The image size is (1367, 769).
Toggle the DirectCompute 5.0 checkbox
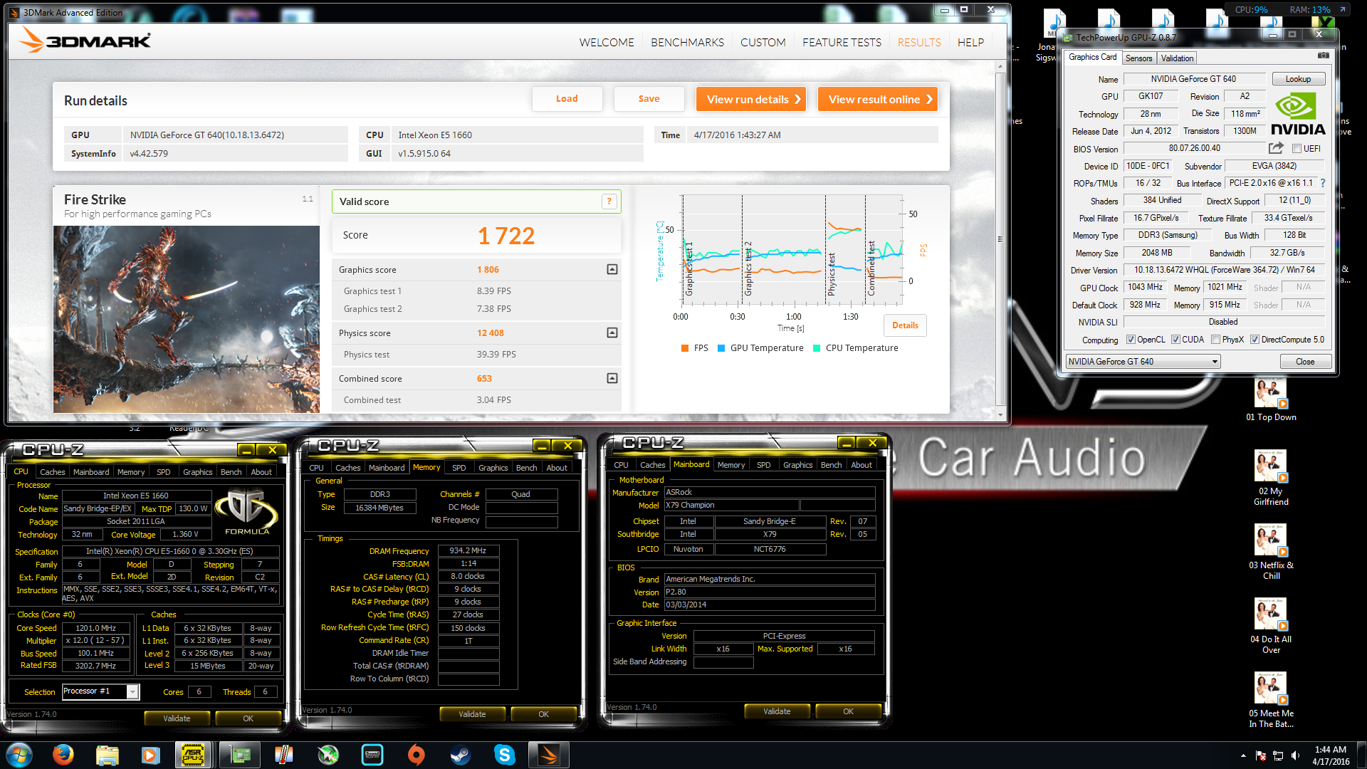[1255, 340]
